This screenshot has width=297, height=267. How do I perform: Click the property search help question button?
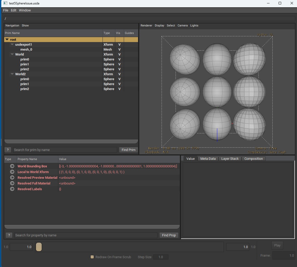pyautogui.click(x=9, y=235)
